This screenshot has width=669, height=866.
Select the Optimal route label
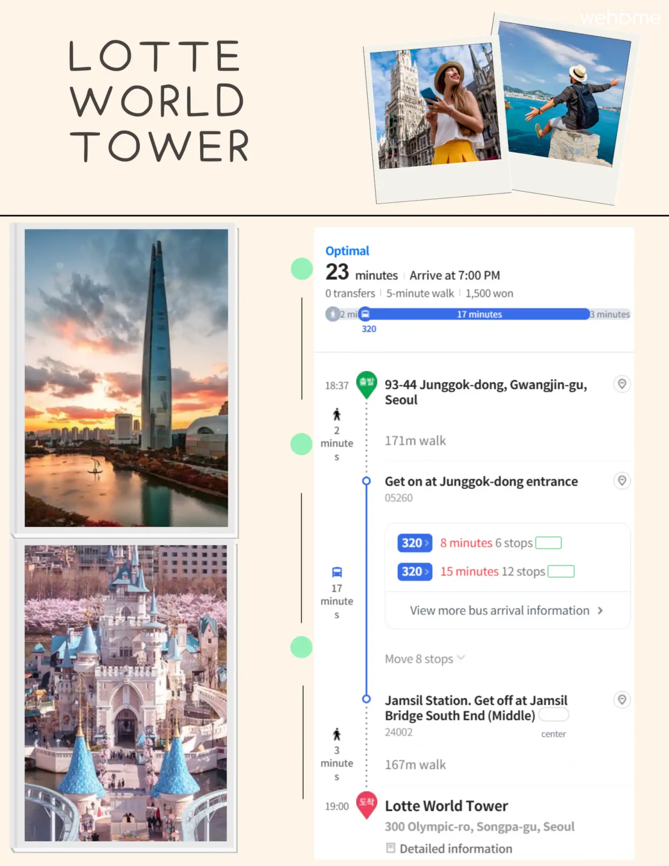pyautogui.click(x=347, y=251)
